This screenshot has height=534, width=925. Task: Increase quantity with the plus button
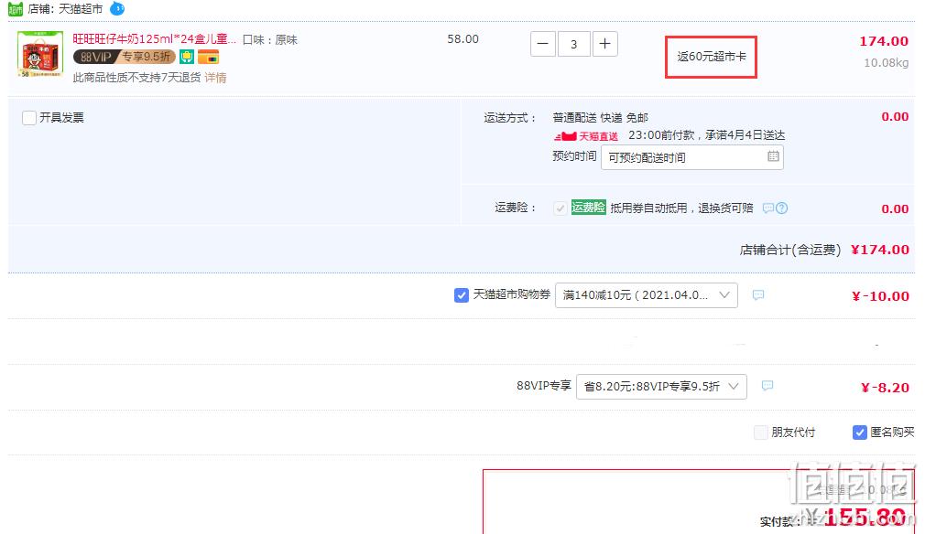[604, 44]
